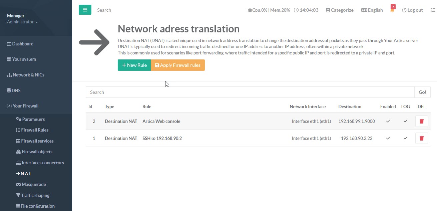Open the Categorize tool

340,10
